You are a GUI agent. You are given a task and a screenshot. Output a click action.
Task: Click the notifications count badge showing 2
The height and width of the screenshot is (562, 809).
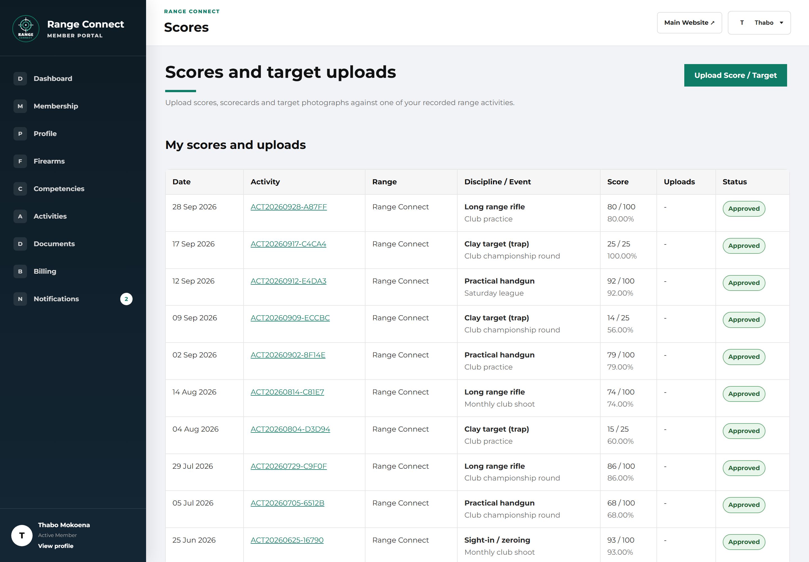[126, 299]
